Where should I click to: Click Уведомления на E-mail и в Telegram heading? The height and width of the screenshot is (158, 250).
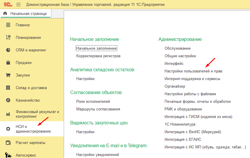click(x=108, y=145)
